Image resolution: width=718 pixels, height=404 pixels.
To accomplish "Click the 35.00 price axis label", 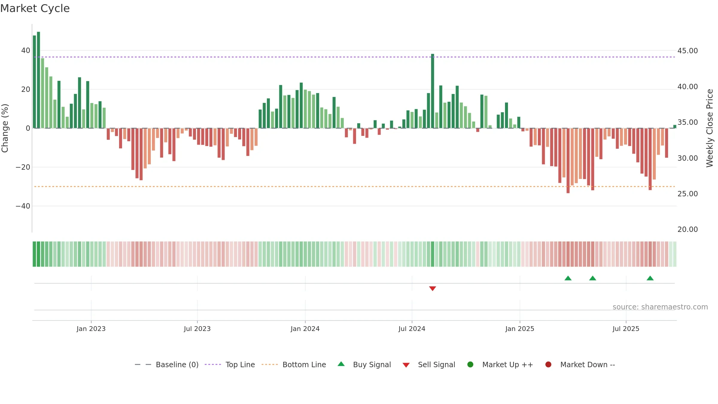I will tap(687, 122).
